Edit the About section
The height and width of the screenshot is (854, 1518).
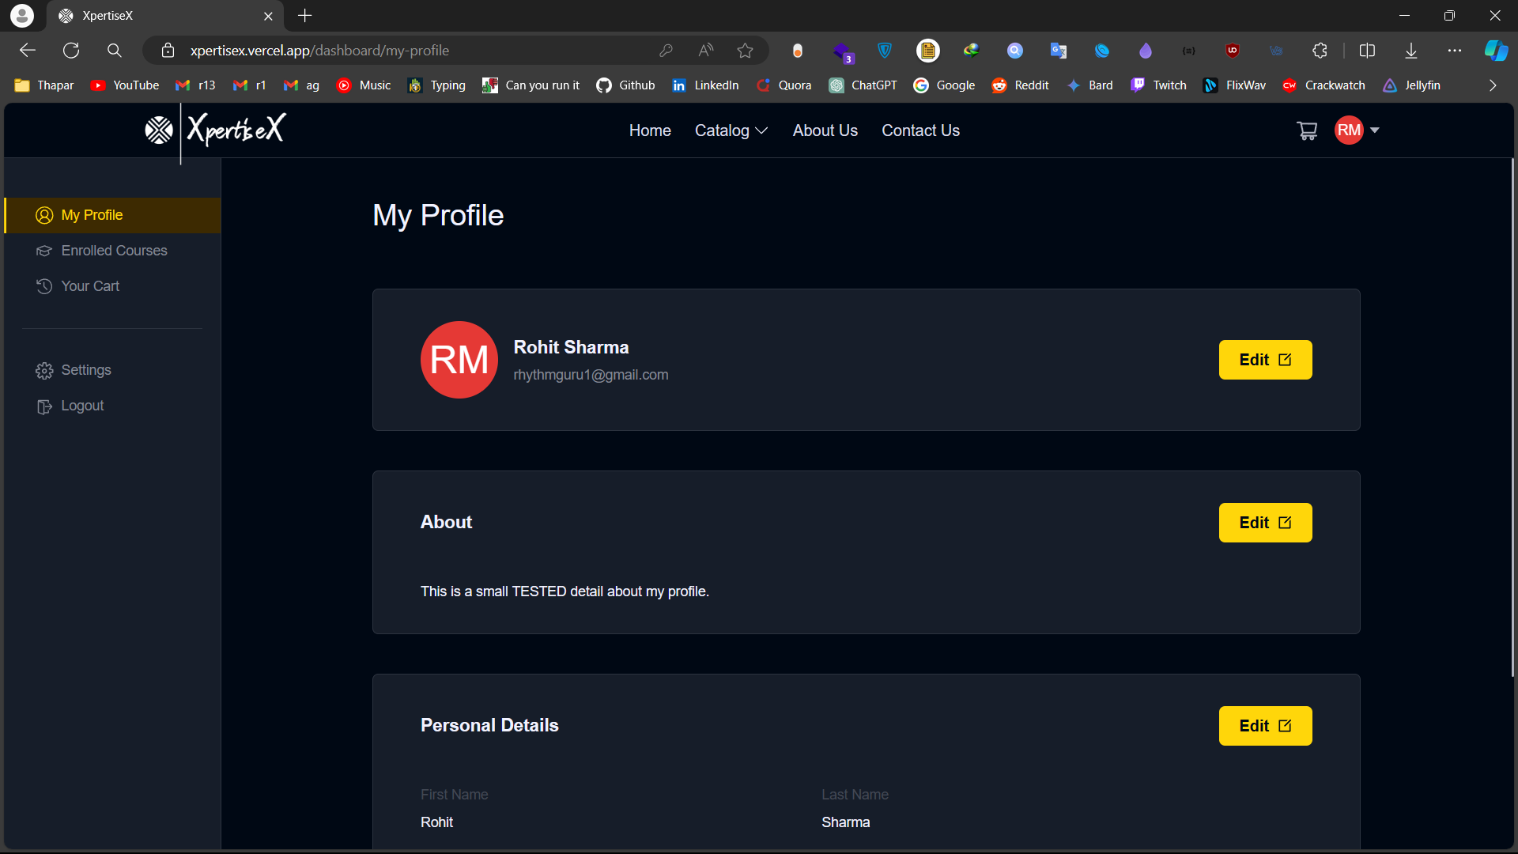1265,523
